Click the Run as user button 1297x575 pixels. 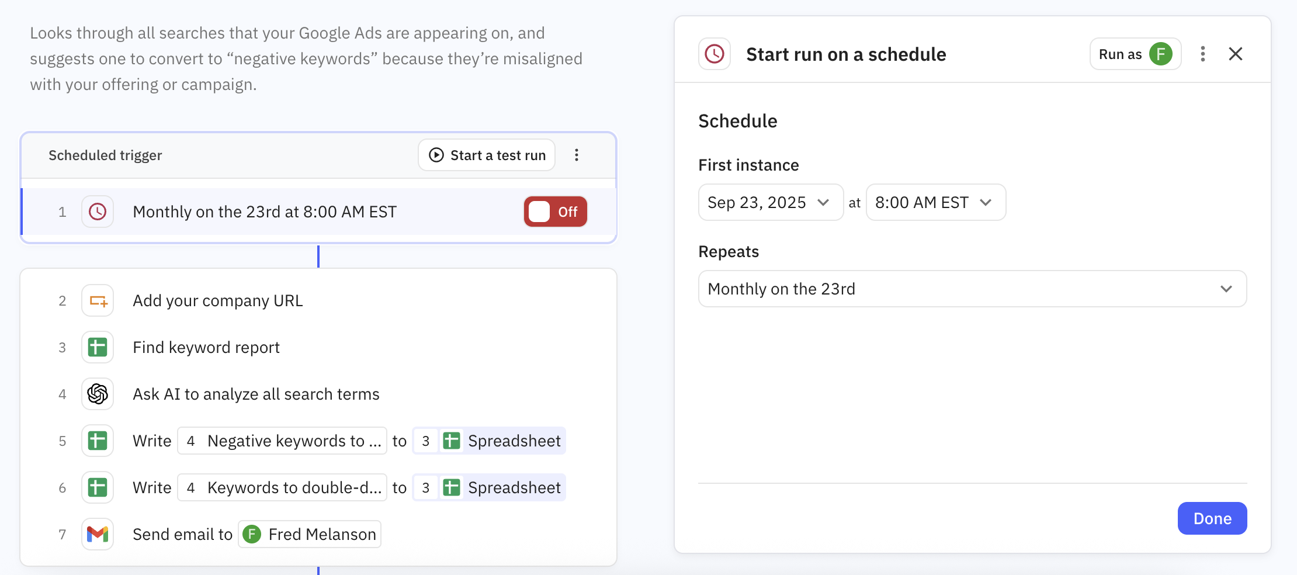pyautogui.click(x=1135, y=54)
